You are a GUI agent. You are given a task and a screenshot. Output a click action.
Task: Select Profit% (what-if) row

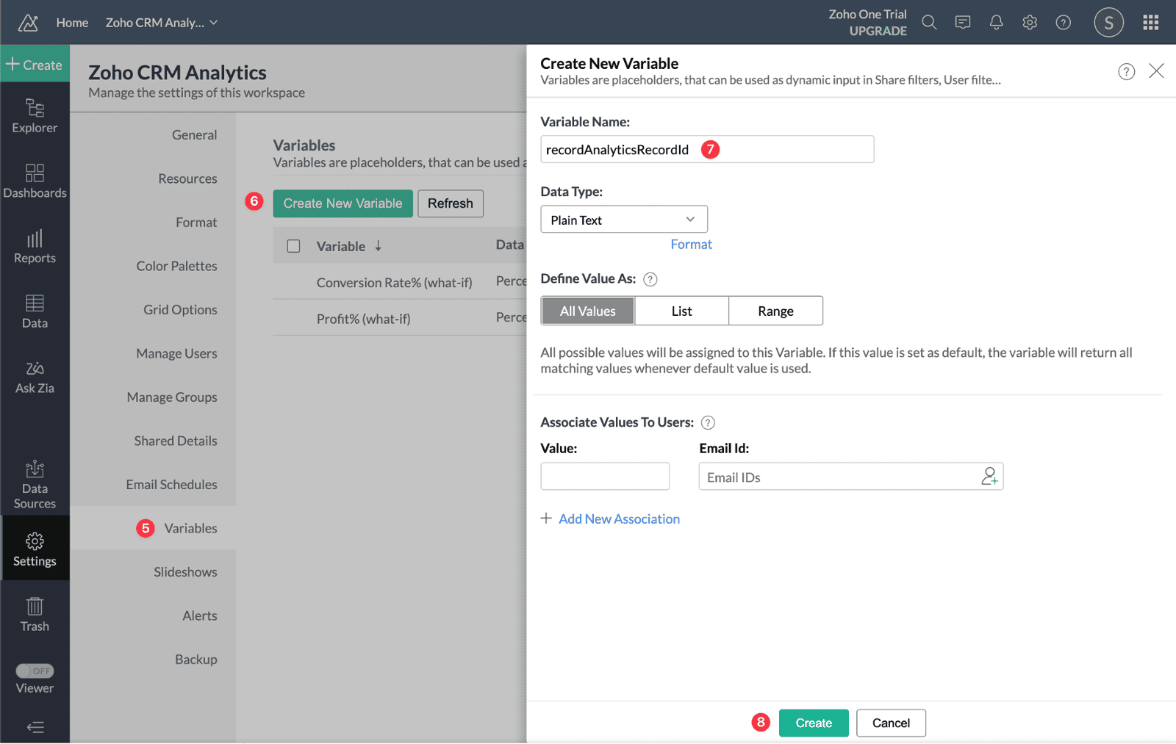[400, 318]
